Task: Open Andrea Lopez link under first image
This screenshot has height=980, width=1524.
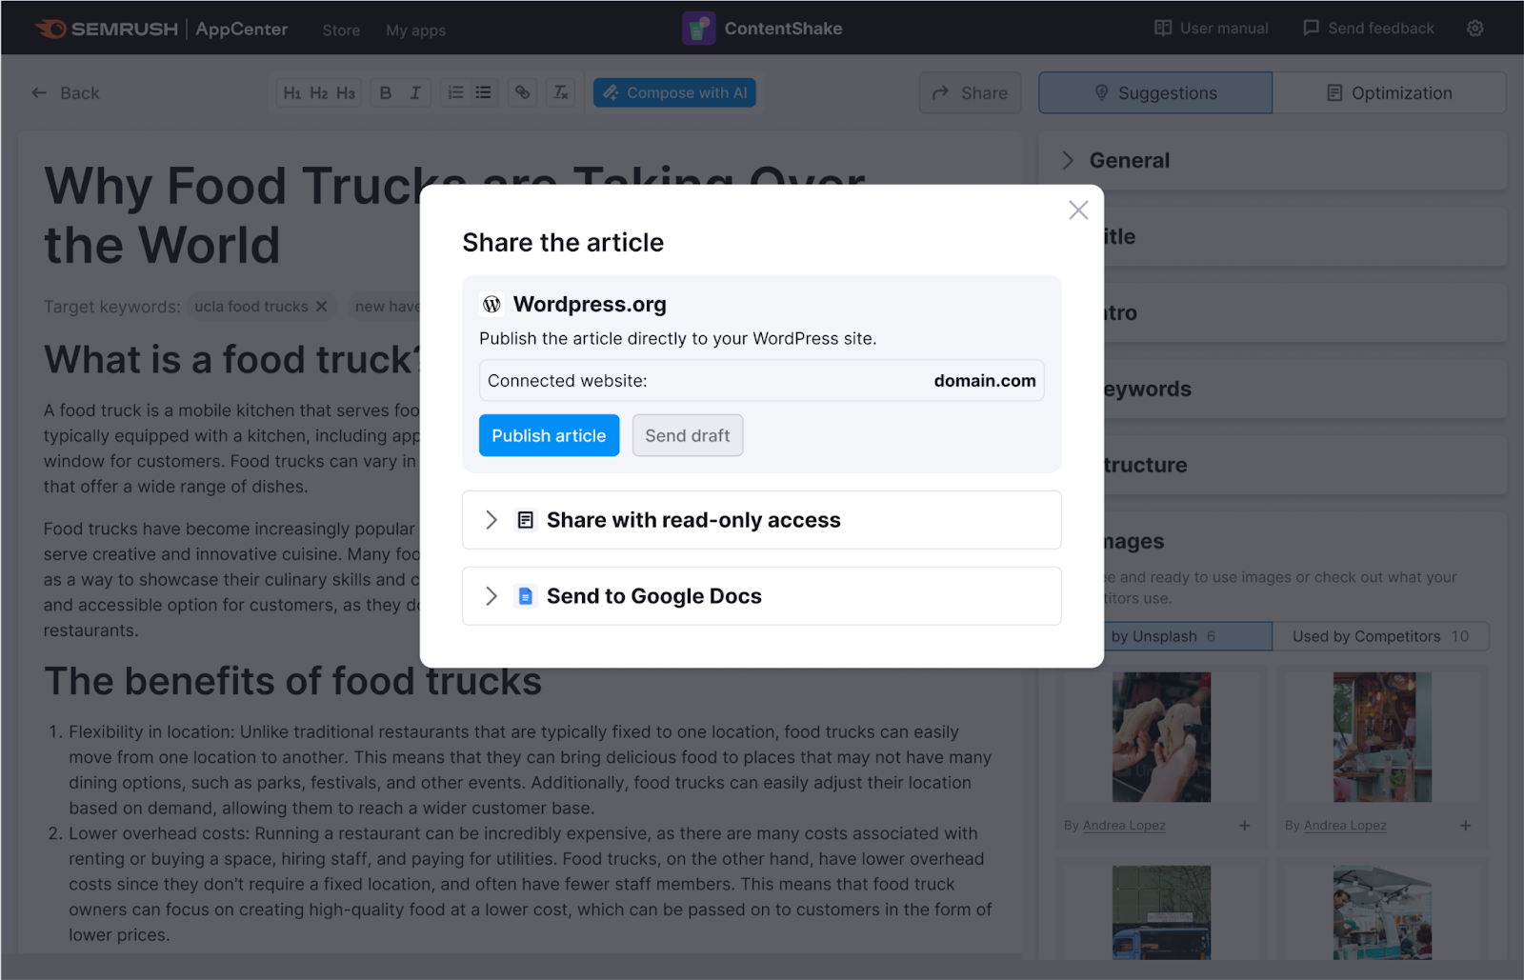Action: pyautogui.click(x=1124, y=826)
